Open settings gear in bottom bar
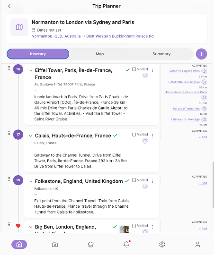Screen dimensions: 214x255 pos(162,244)
